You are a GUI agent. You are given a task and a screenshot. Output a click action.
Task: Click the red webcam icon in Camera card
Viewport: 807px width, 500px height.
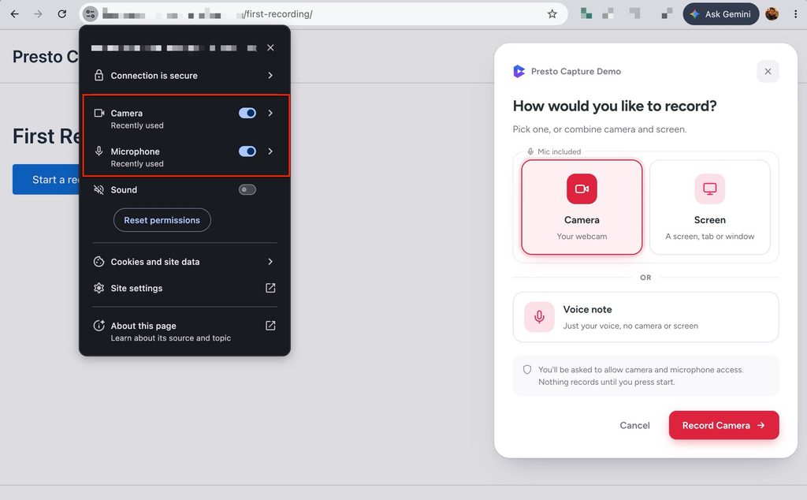[x=582, y=189]
